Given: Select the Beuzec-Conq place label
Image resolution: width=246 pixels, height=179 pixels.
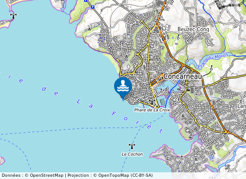Looking at the screenshot, I should 193,30.
